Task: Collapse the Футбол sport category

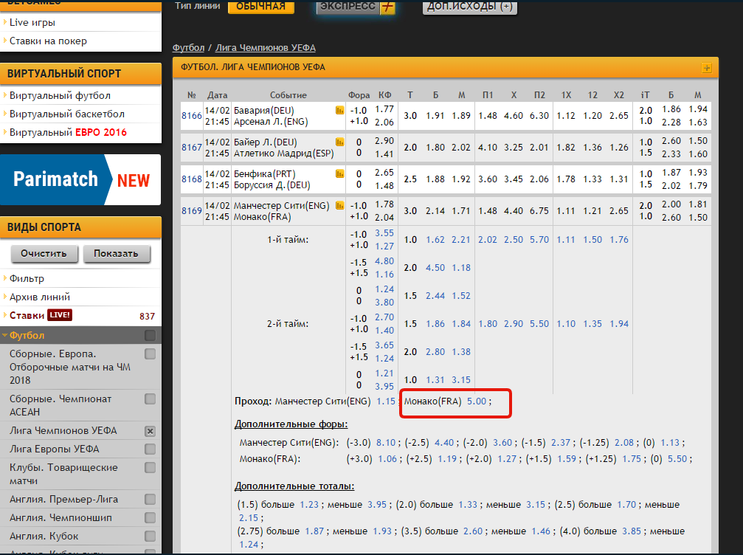Action: point(27,336)
